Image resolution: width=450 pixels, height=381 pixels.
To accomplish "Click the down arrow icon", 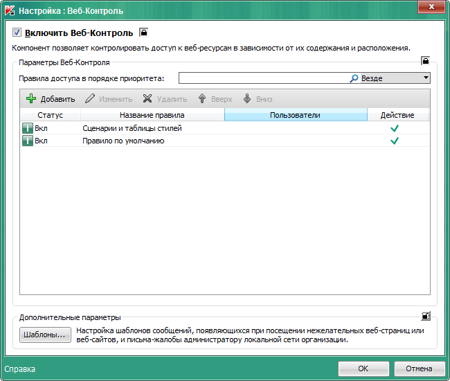I will click(247, 98).
